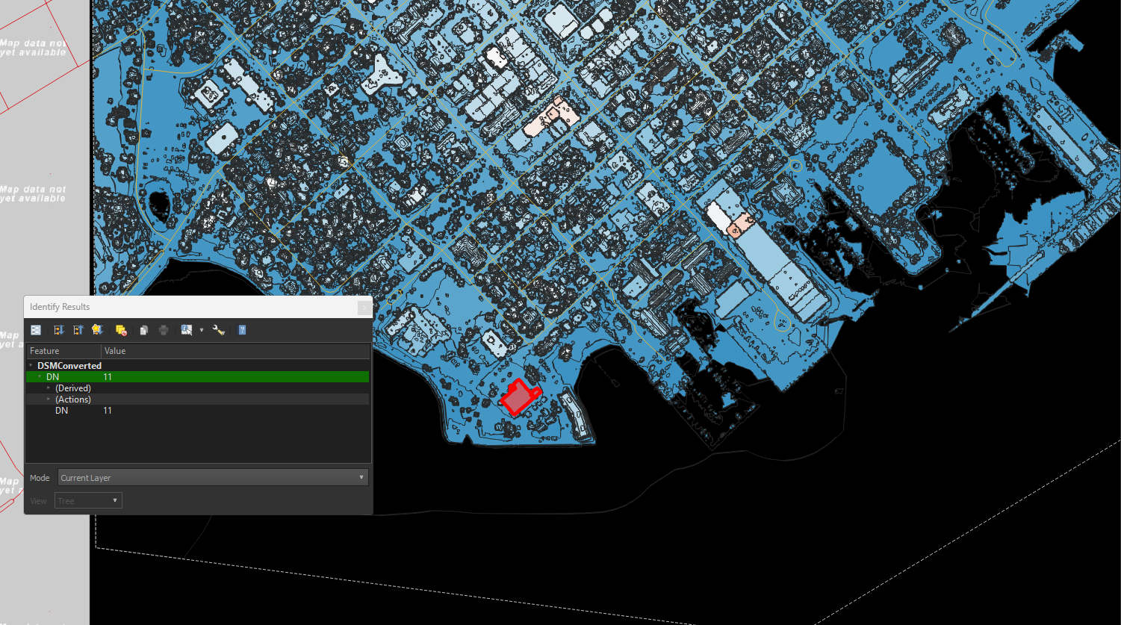Select the identify features selection tool

(x=187, y=330)
